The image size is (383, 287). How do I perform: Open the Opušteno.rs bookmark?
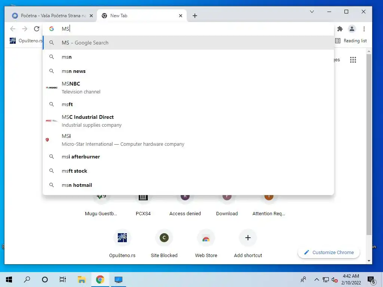[26, 40]
